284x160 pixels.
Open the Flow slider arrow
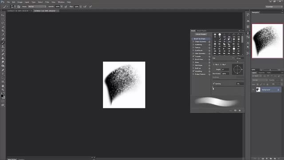pyautogui.click(x=81, y=7)
